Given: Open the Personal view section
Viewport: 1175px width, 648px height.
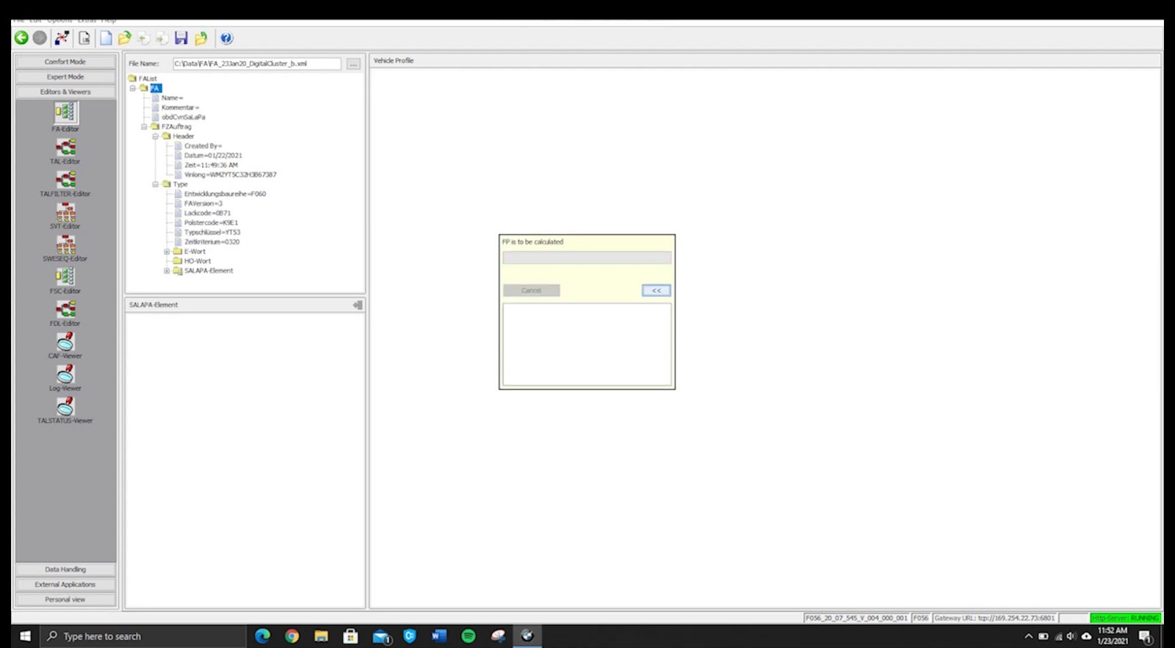Looking at the screenshot, I should coord(65,600).
